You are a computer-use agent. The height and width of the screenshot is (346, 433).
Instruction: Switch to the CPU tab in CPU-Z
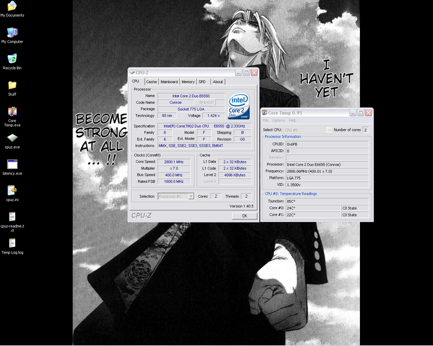(x=136, y=82)
